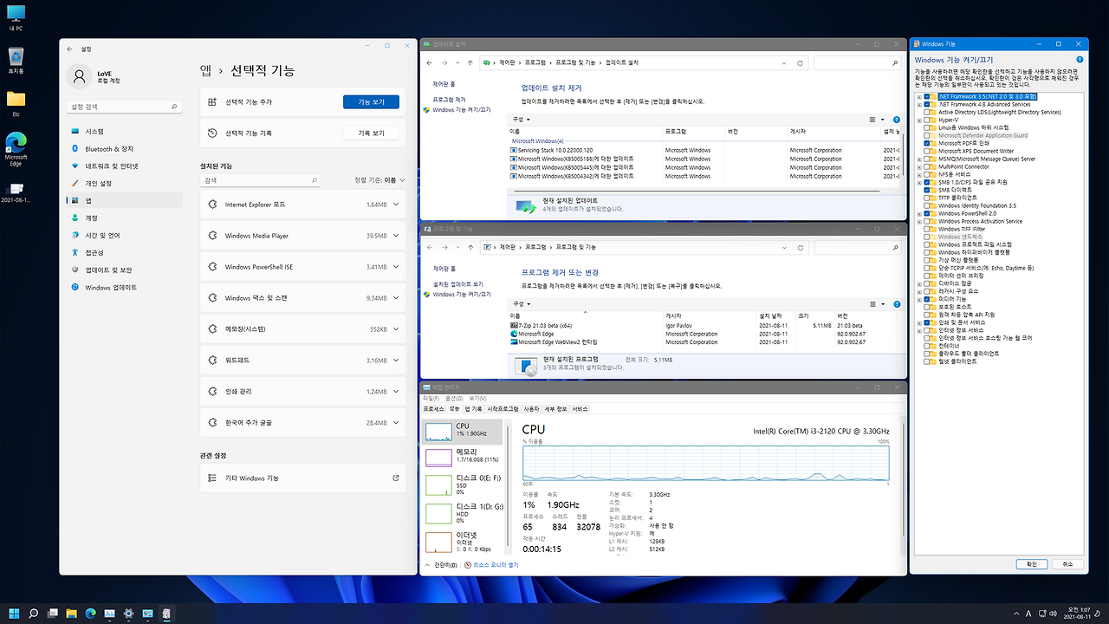
Task: Uncheck Microsoft PDF로 인쇄 checkbox
Action: [927, 143]
